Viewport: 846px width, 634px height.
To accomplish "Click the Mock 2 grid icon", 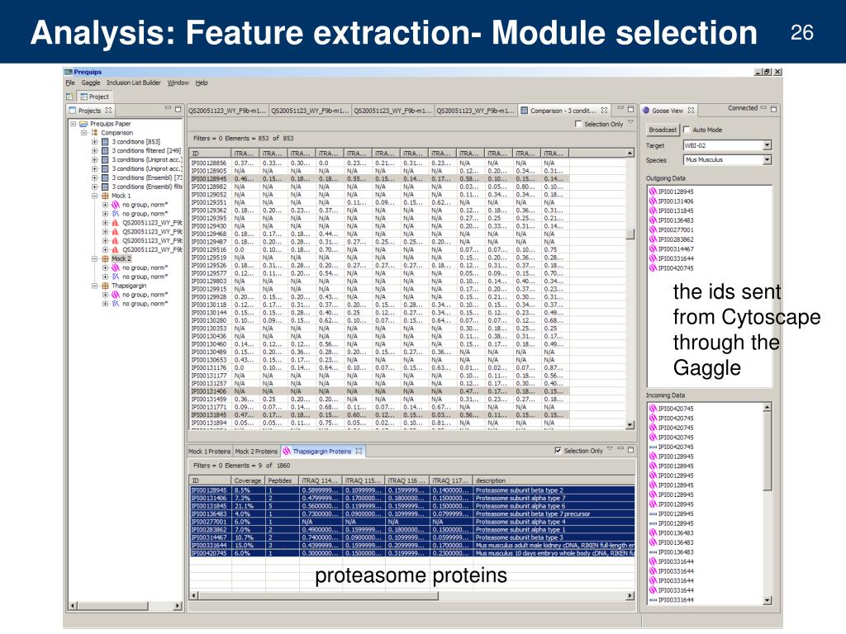I will (x=105, y=258).
